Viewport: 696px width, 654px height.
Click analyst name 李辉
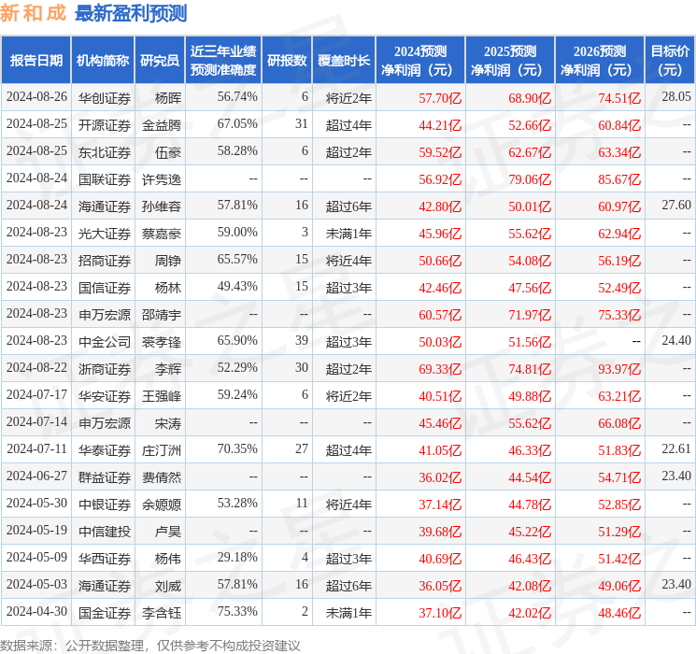click(168, 369)
